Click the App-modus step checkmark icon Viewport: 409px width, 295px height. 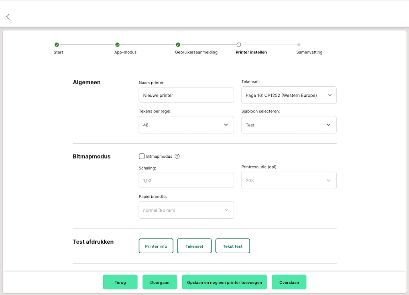pyautogui.click(x=117, y=45)
